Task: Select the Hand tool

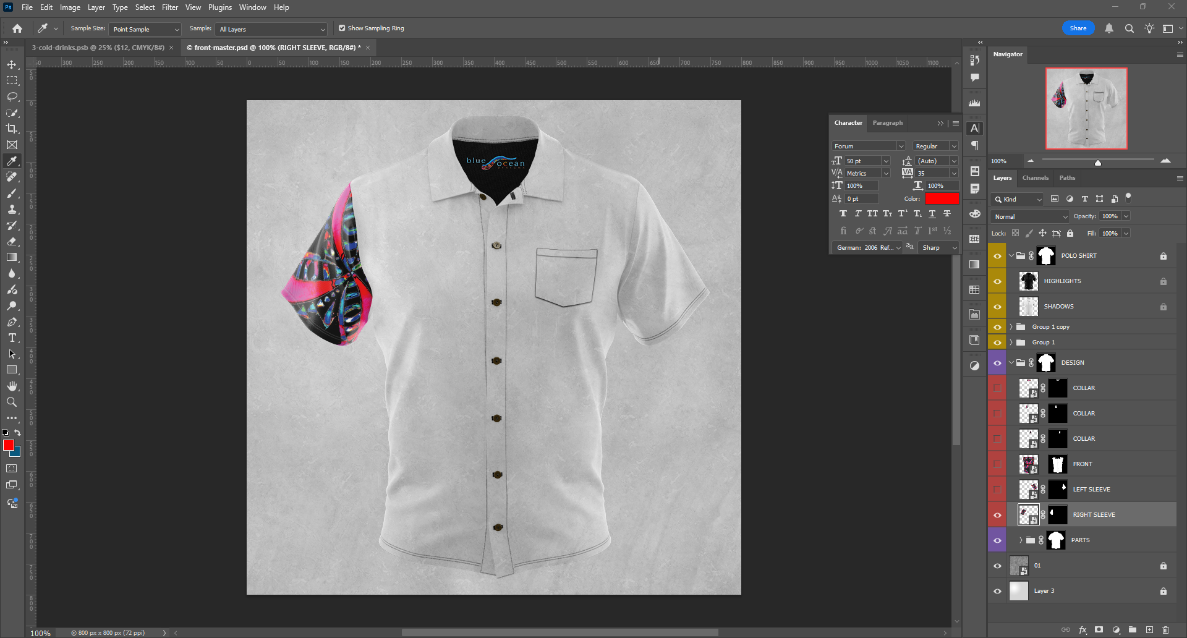Action: 12,386
